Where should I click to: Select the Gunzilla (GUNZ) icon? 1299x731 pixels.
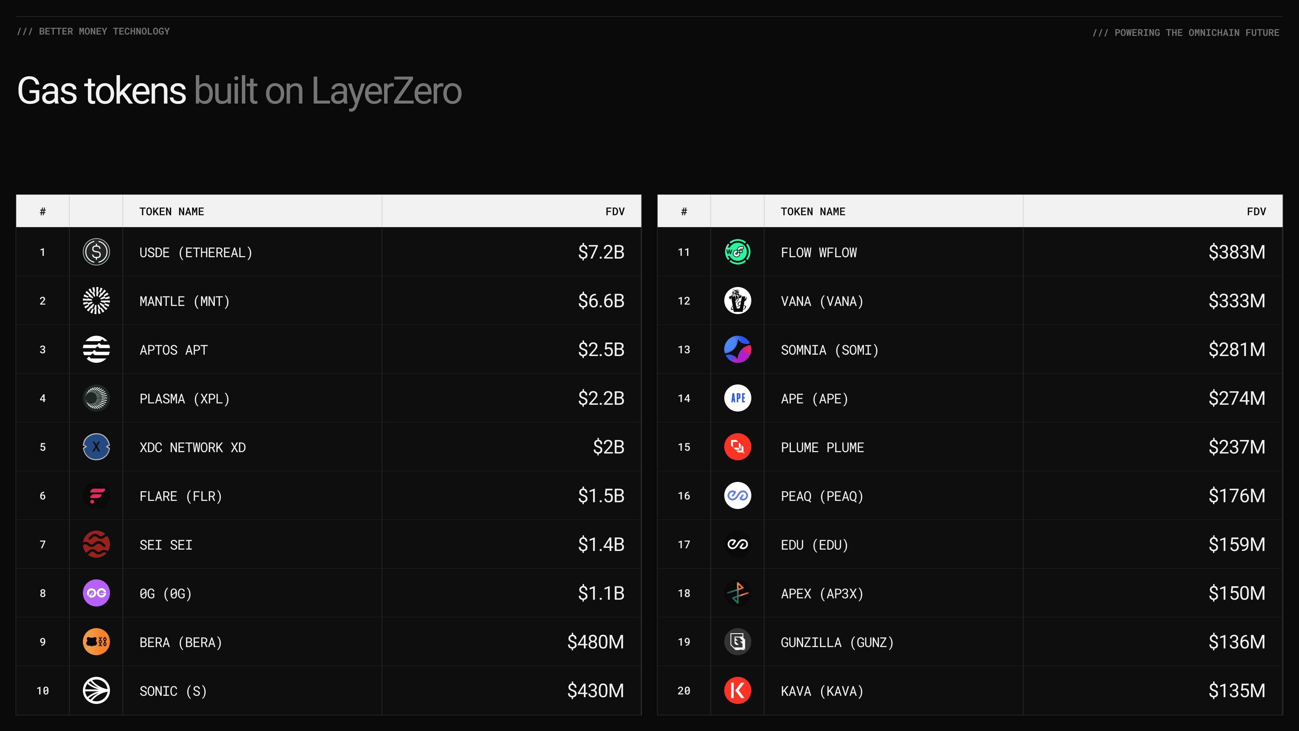point(737,642)
